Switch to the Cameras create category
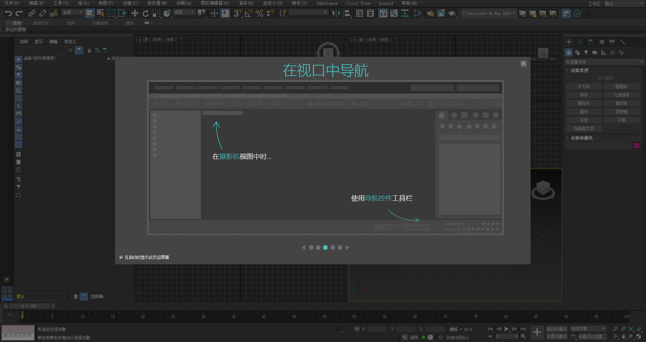 click(595, 52)
